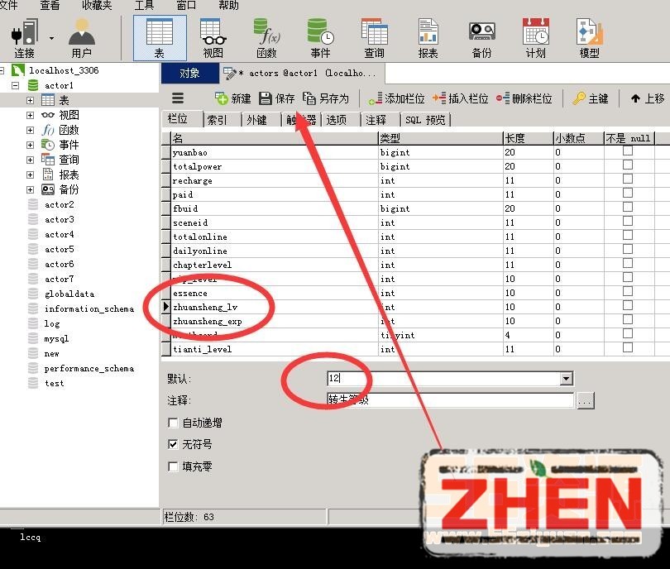Click the 添加栏位 (Add Field) button
670x569 pixels.
397,98
